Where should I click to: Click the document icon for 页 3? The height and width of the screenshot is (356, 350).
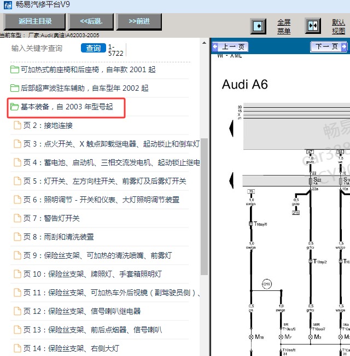pos(17,144)
